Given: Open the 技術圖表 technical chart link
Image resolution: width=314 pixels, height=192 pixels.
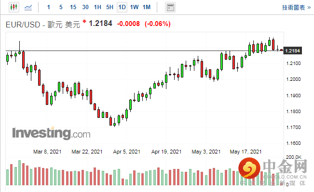Looking at the screenshot, I should point(296,8).
